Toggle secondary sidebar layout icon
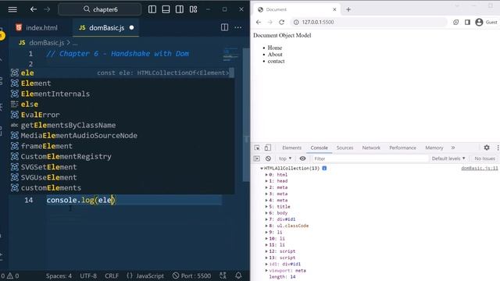Viewport: 500px width, 281px height. coord(180,9)
